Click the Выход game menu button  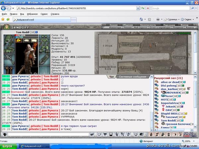[184, 25]
